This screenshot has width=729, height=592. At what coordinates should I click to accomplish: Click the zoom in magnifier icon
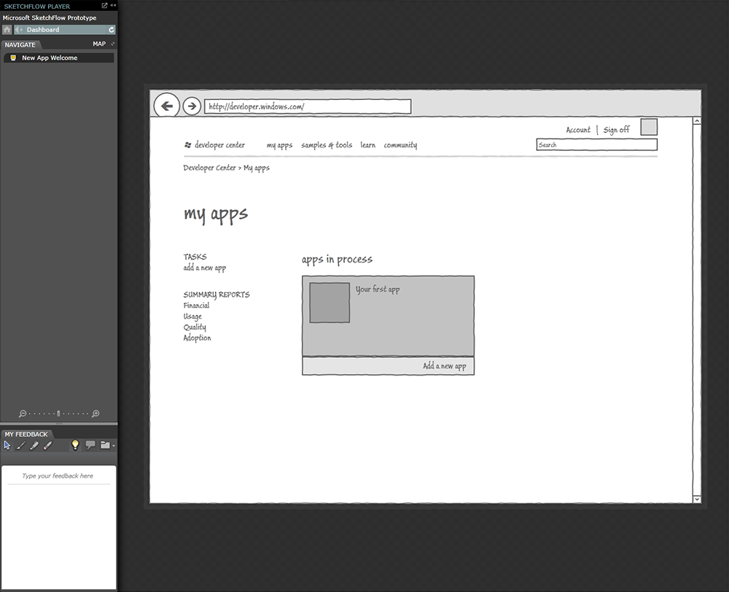point(95,413)
